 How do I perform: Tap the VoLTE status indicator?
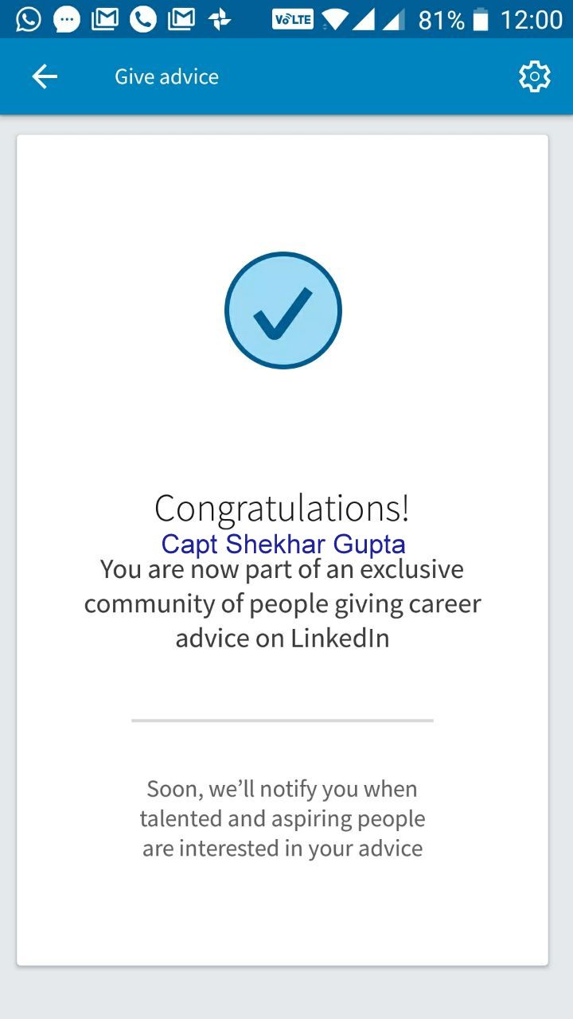tap(292, 19)
